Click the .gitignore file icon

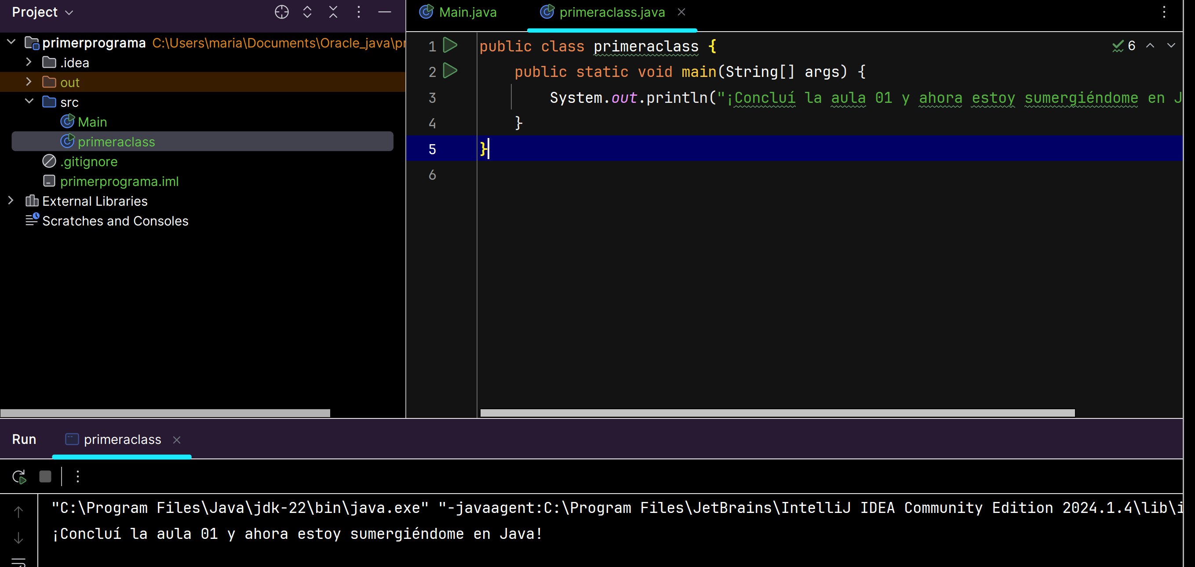pyautogui.click(x=49, y=161)
